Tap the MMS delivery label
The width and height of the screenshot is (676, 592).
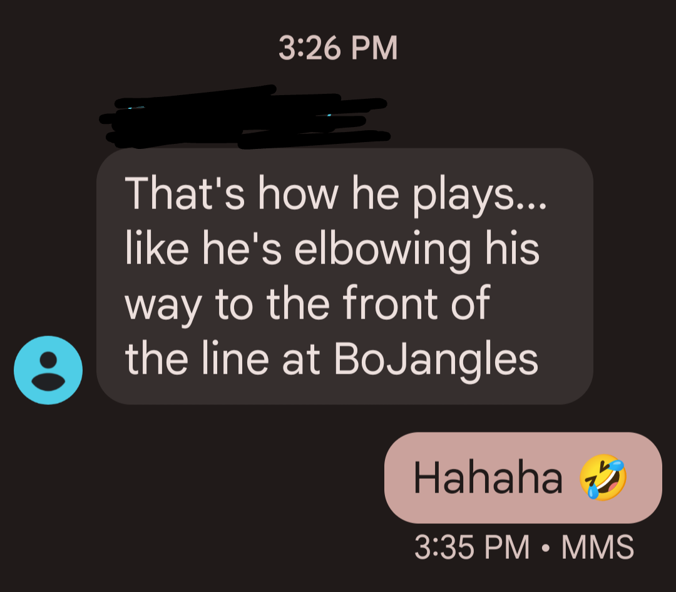point(598,547)
